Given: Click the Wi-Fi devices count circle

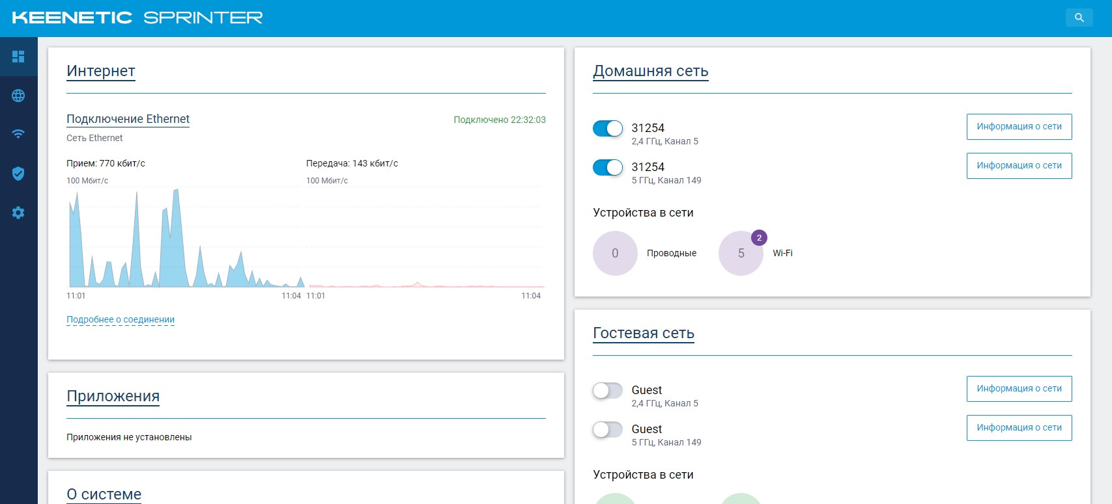Looking at the screenshot, I should (x=741, y=253).
